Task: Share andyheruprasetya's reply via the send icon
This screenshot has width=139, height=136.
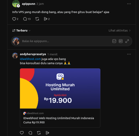Action: (47, 133)
